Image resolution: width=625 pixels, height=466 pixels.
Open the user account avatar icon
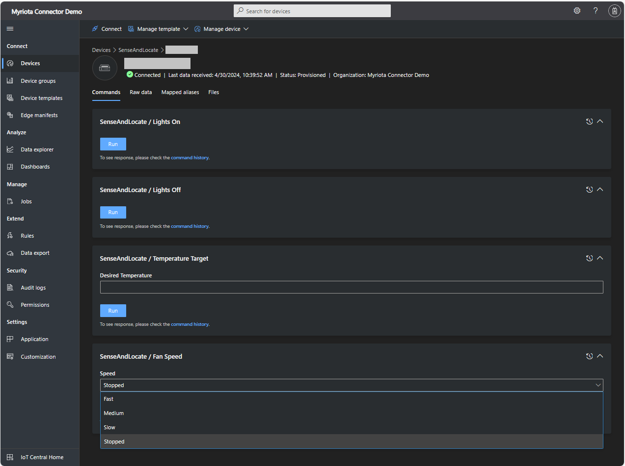614,11
